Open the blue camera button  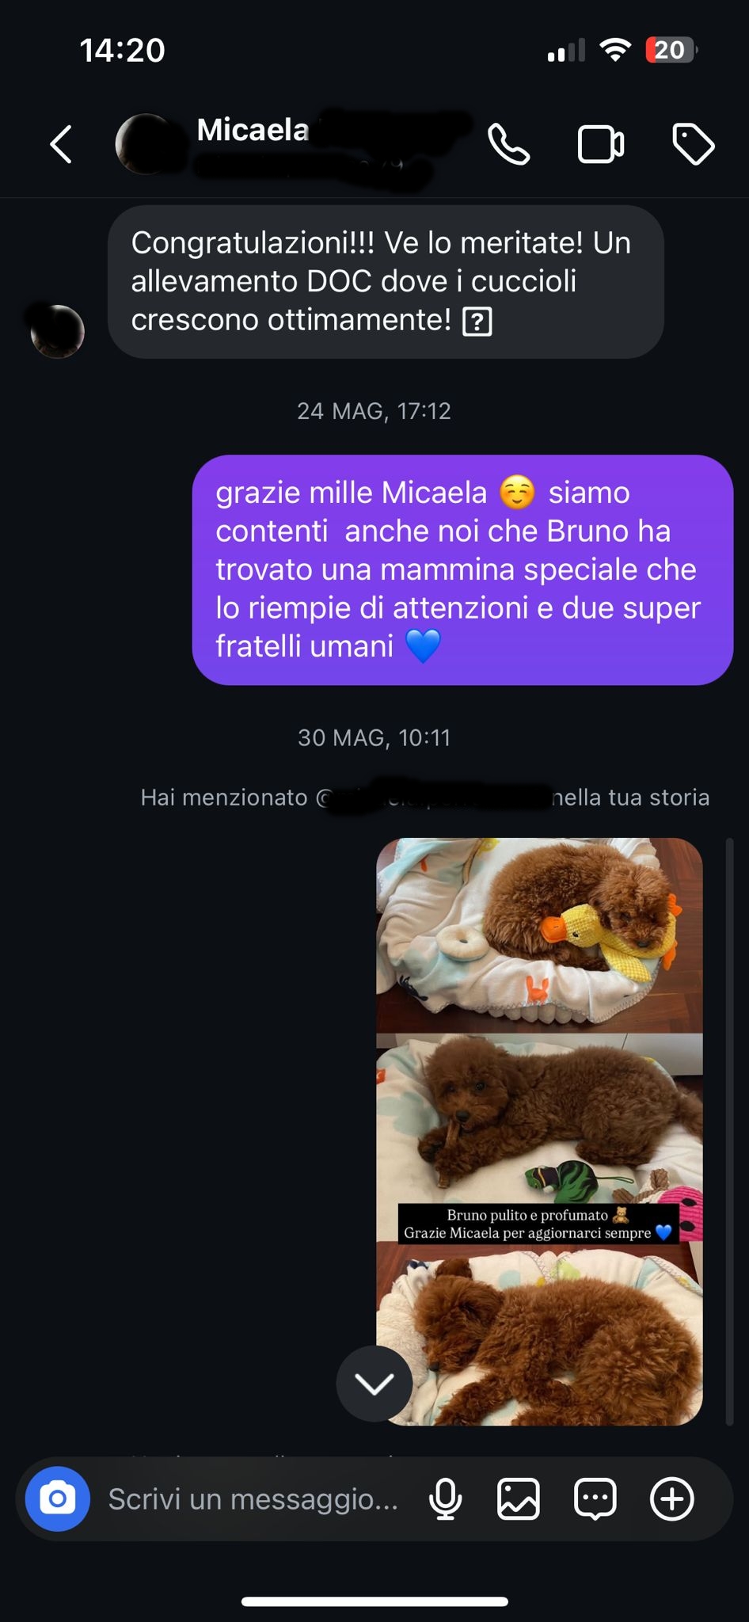pos(58,1498)
